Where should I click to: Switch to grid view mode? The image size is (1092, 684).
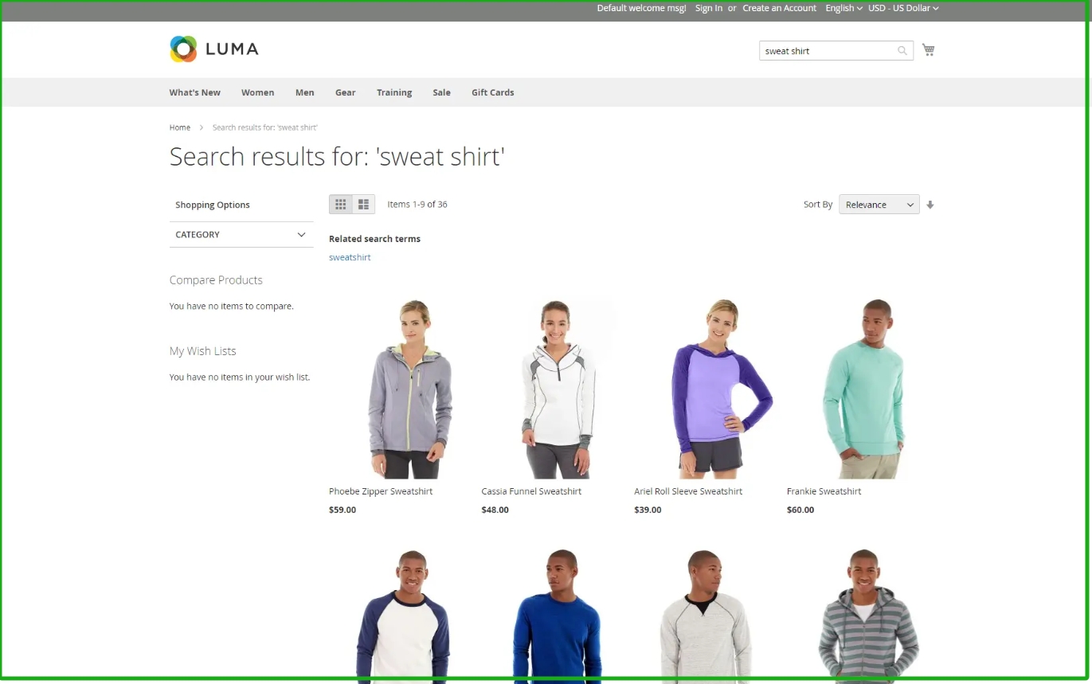tap(341, 205)
